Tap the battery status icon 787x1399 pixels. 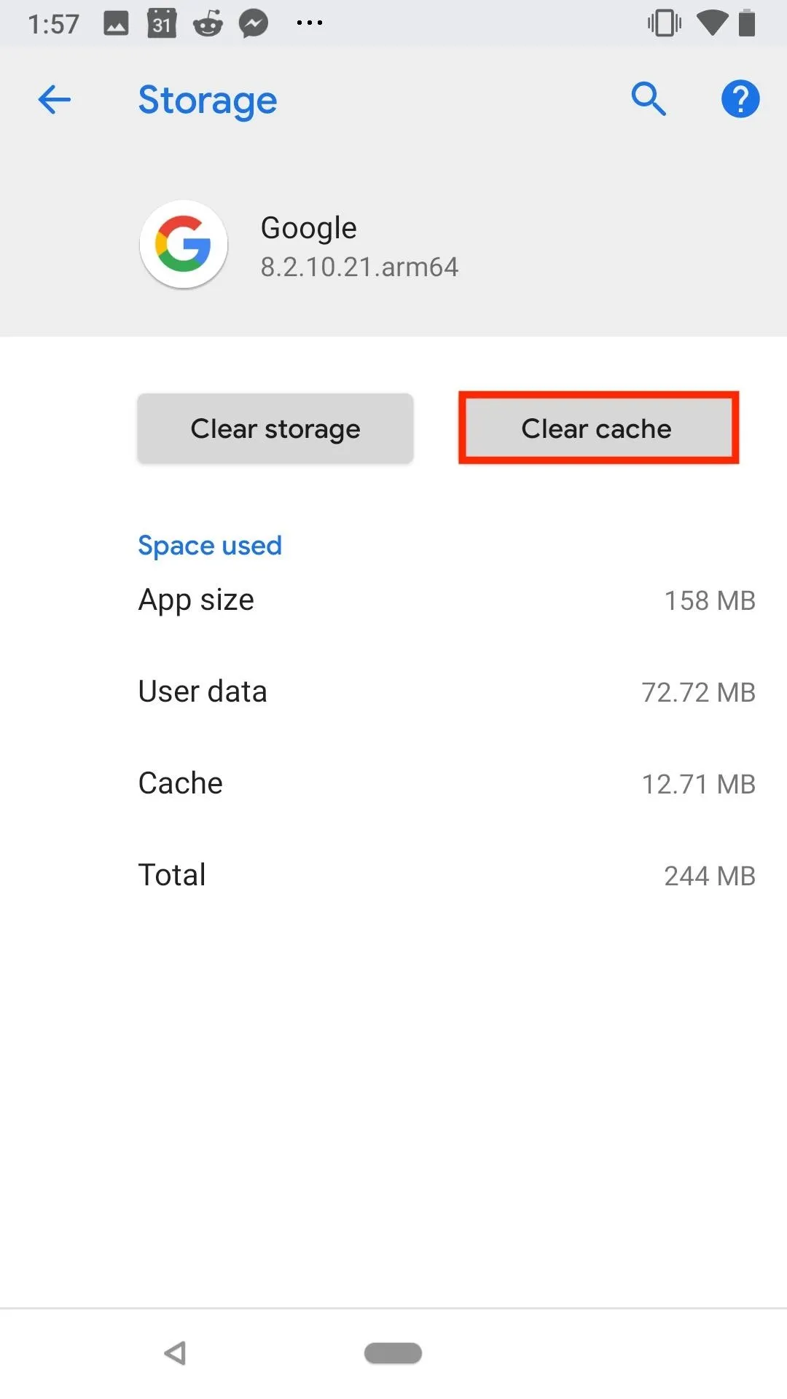point(747,23)
